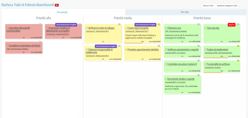Viewport: 248px width, 118px height.
Task: Open 'Creare report progetto' title link
Action: tap(138, 28)
